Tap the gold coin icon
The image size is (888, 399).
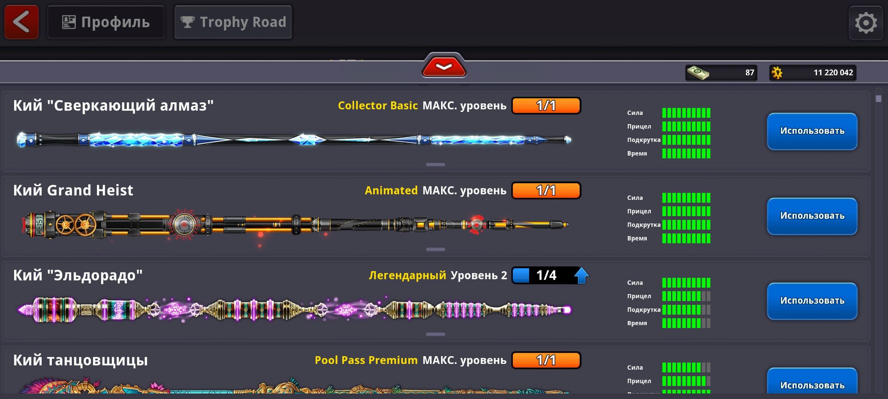[x=777, y=73]
